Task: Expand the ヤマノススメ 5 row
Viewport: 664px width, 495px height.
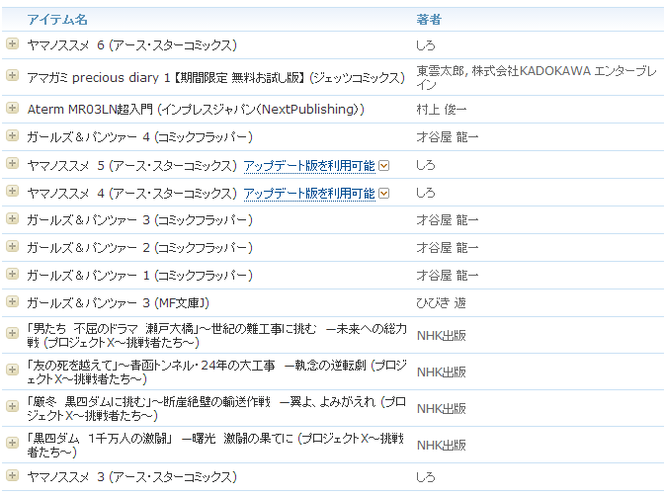Action: (12, 163)
